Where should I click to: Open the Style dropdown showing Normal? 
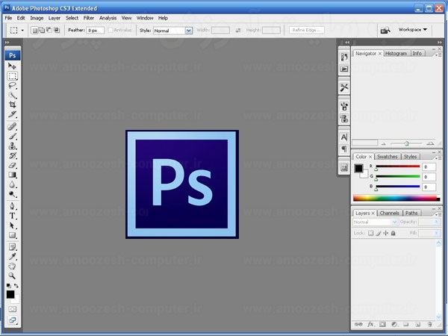tap(173, 31)
